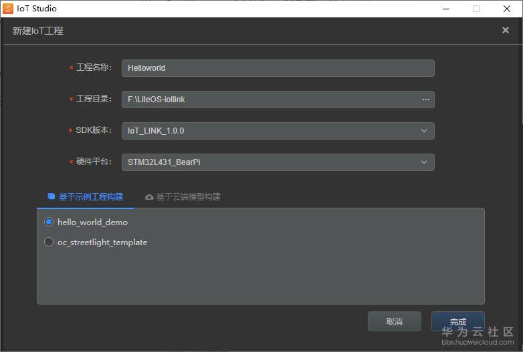Click the oc_streetlight_template label text

(102, 242)
